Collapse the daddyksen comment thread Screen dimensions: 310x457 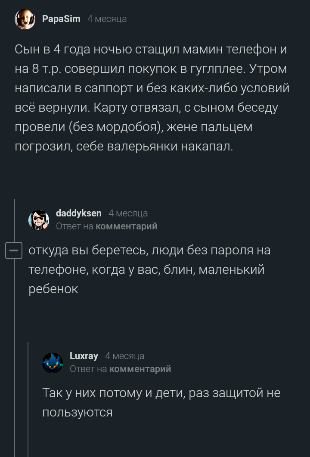(x=14, y=250)
